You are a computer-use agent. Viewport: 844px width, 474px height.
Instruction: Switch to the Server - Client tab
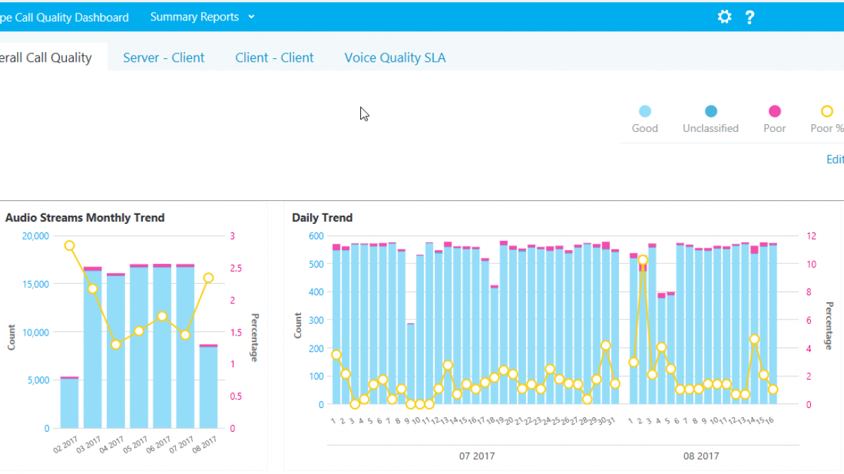163,58
